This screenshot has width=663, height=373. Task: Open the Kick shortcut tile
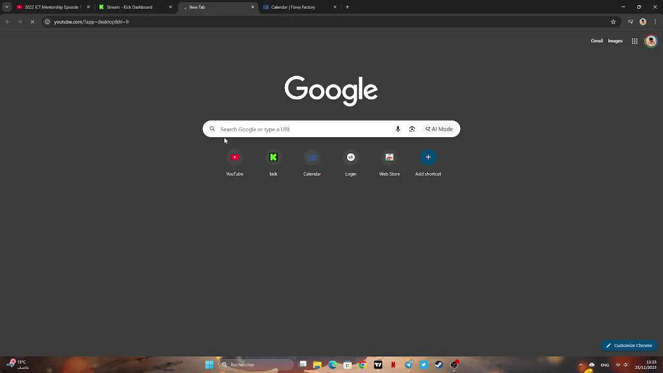(x=273, y=163)
